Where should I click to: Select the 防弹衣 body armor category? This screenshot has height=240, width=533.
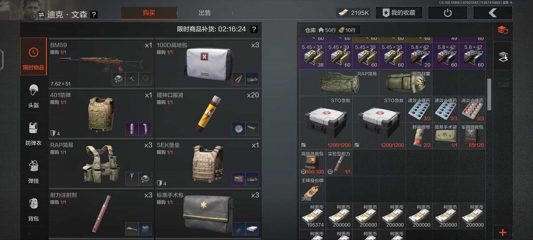34,134
